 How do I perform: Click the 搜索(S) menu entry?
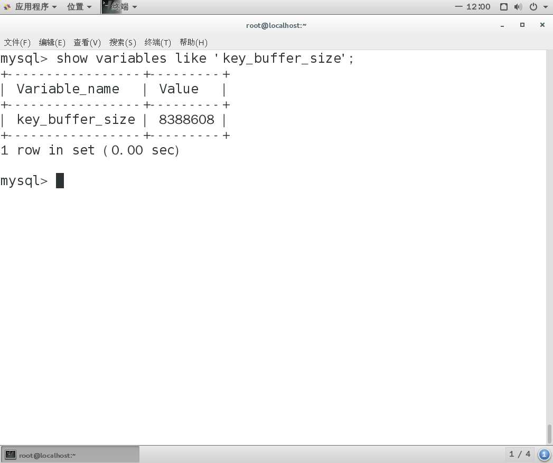[x=123, y=43]
